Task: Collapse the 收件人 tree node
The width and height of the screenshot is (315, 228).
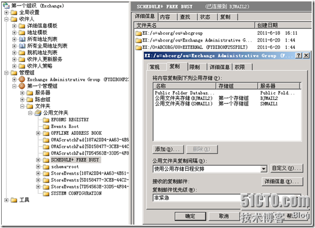Action: click(x=6, y=19)
